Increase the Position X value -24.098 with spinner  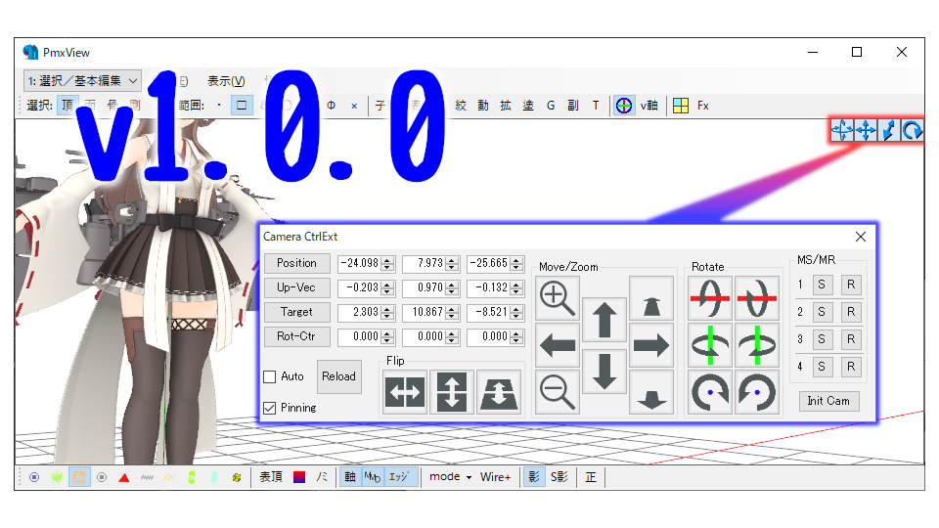pos(387,260)
